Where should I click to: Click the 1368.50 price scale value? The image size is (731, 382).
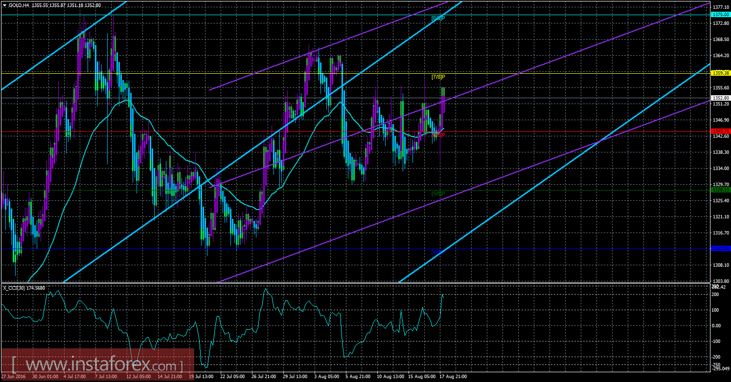(x=721, y=40)
